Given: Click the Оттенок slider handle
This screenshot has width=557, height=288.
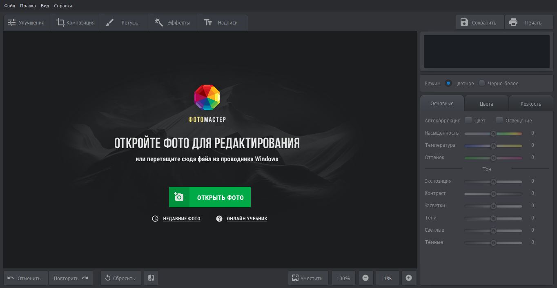Looking at the screenshot, I should pyautogui.click(x=493, y=158).
